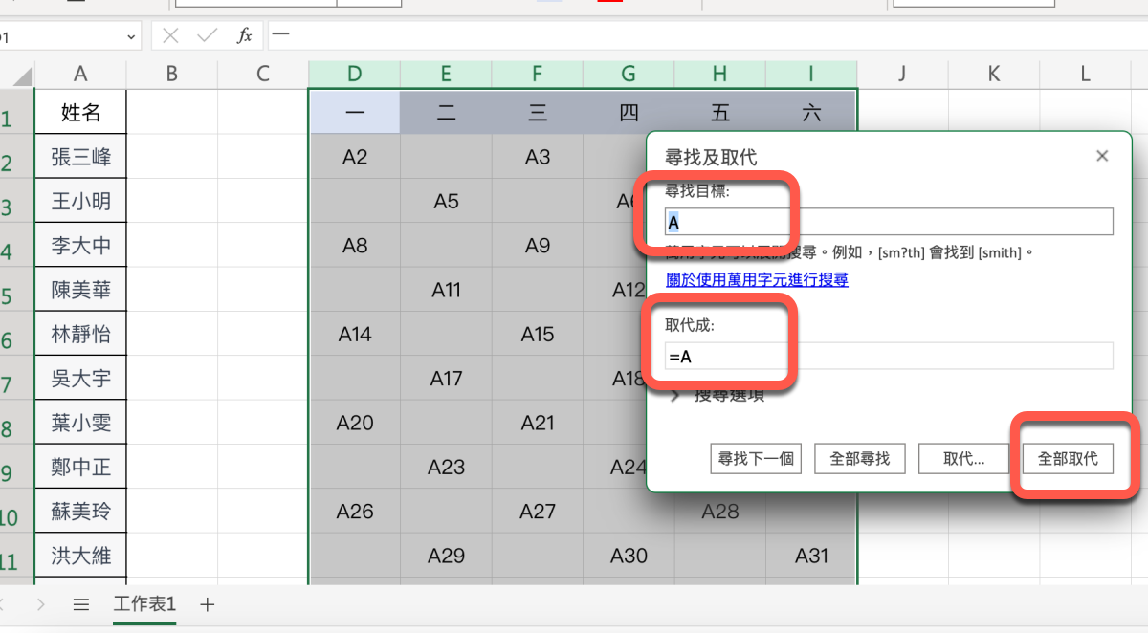This screenshot has width=1148, height=633.
Task: Click the select-all corner triangle
Action: (x=21, y=76)
